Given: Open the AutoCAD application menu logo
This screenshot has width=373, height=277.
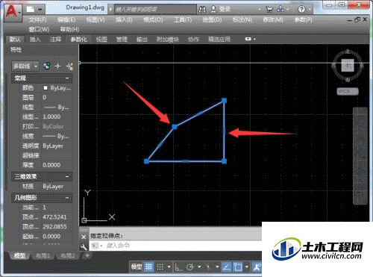Looking at the screenshot, I should tap(13, 13).
